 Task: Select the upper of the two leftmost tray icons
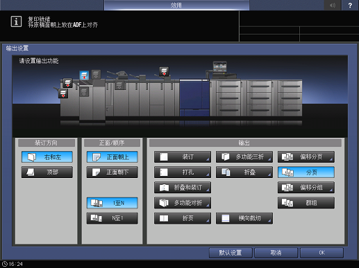pos(67,83)
